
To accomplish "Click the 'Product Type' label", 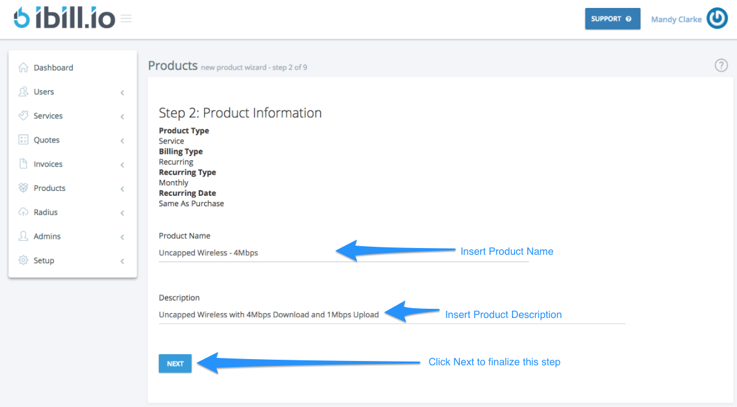I will pos(184,131).
